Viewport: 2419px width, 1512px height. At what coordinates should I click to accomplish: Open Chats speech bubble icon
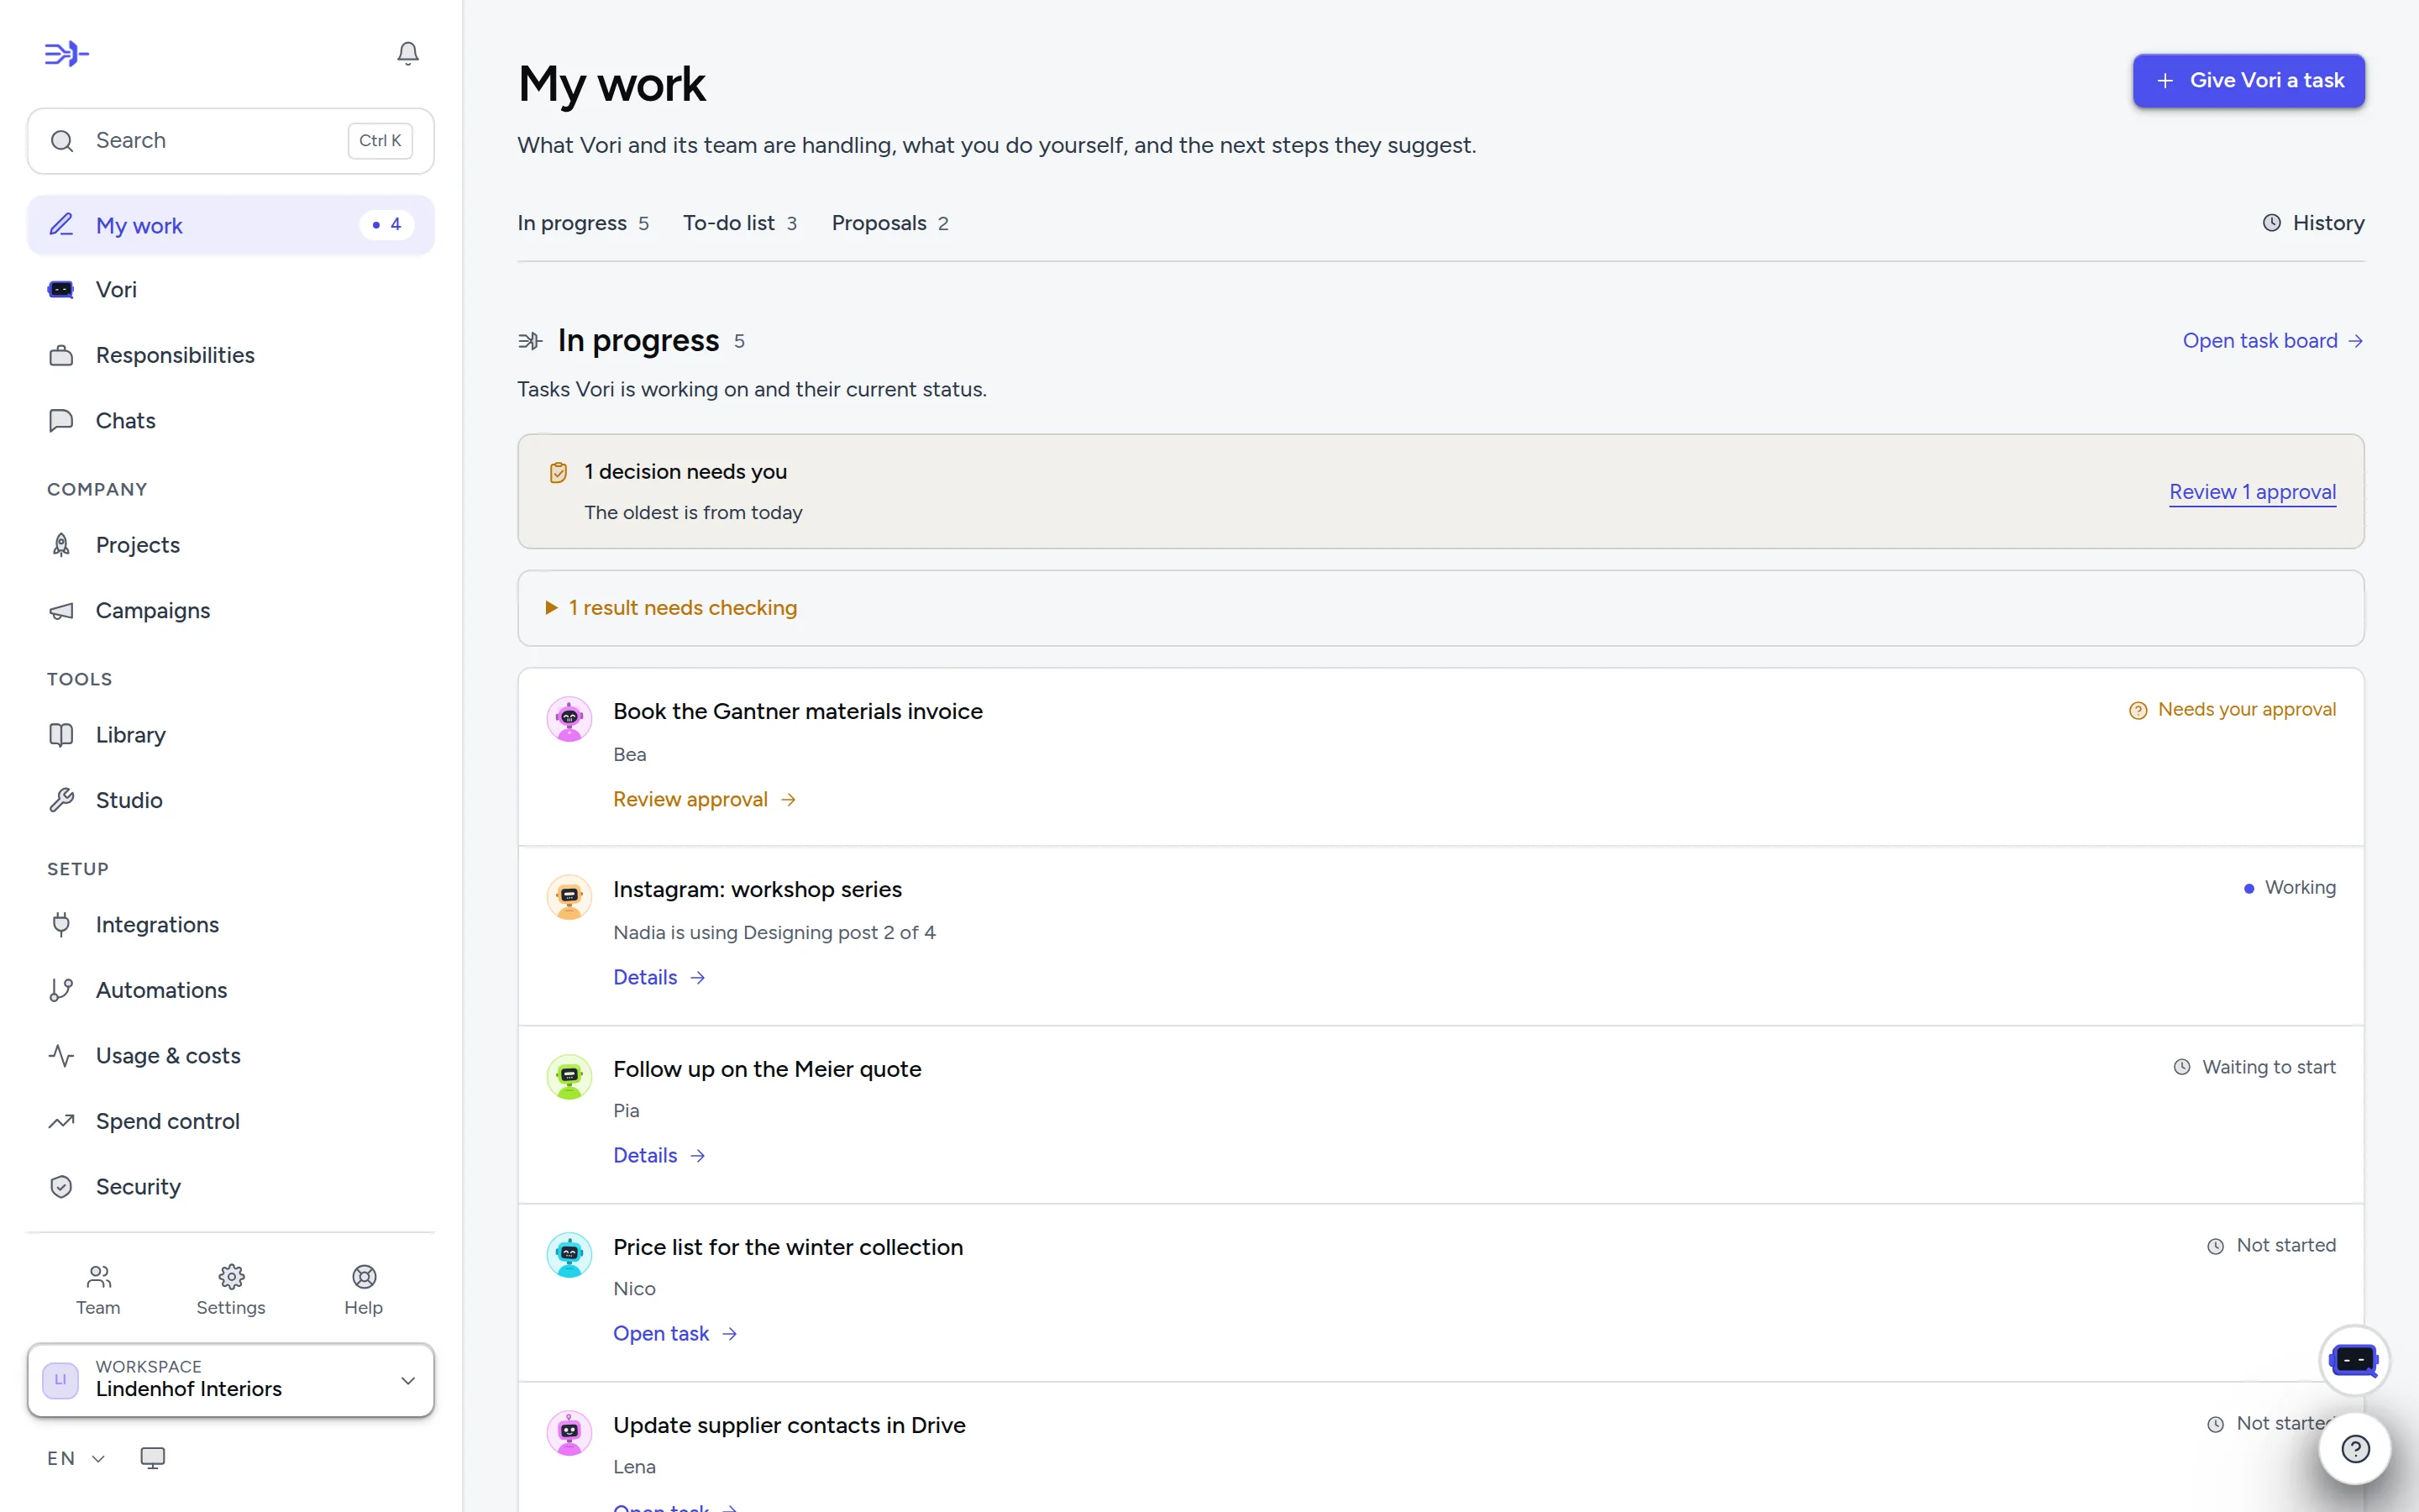click(61, 420)
